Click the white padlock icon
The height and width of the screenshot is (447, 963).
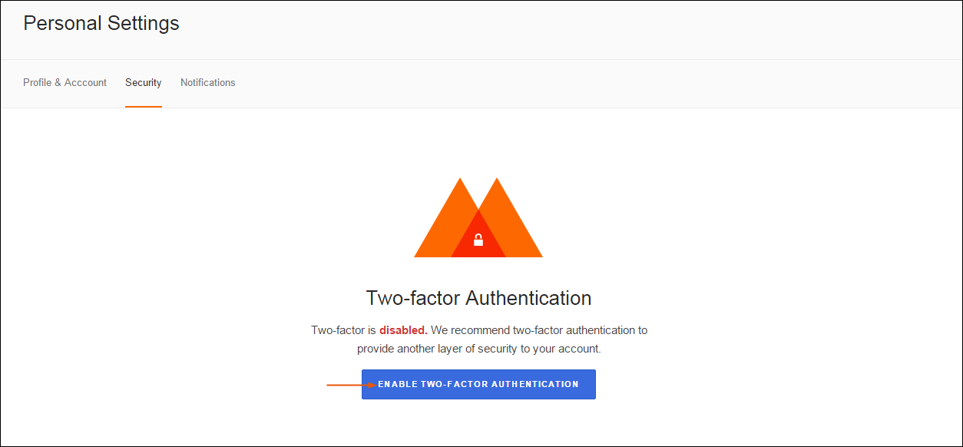click(x=478, y=240)
